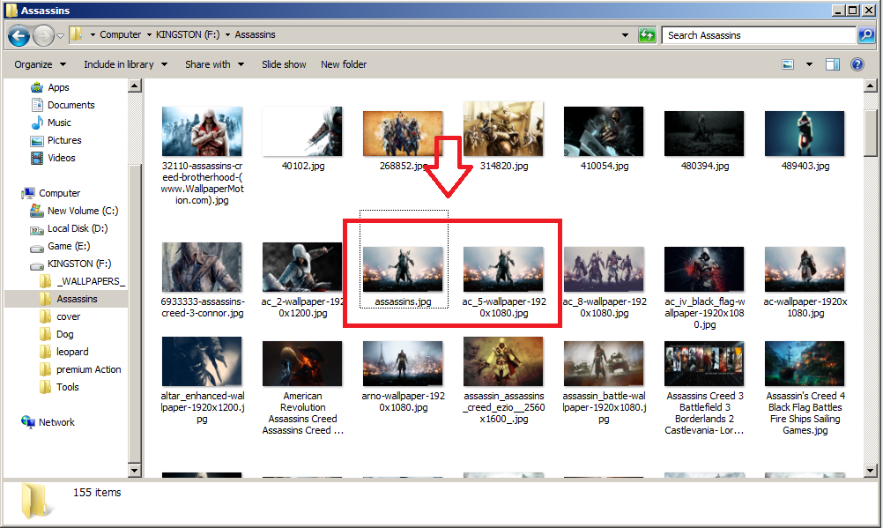
Task: Select Computer in the address breadcrumb
Action: [121, 34]
